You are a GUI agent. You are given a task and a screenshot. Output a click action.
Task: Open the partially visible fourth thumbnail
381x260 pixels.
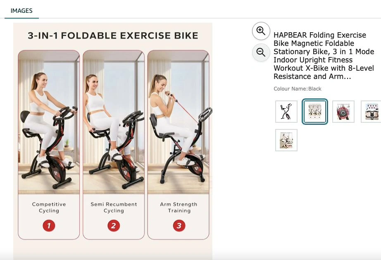click(371, 112)
